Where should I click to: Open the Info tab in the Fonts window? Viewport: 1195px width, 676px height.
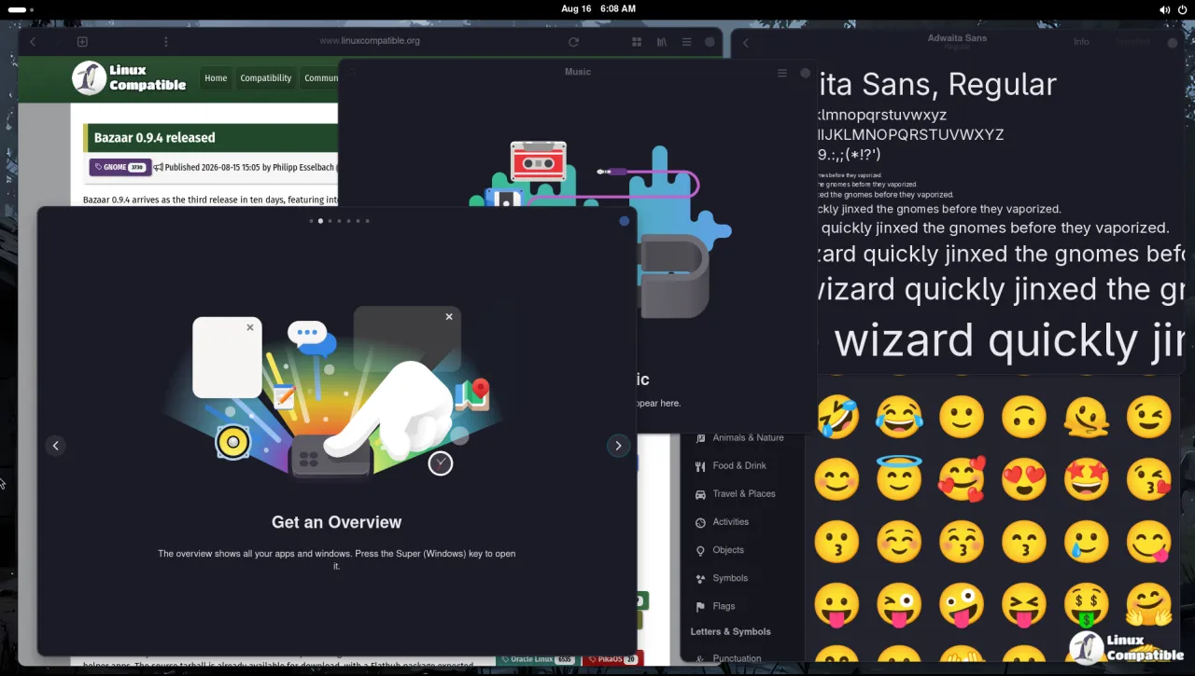[x=1081, y=42]
